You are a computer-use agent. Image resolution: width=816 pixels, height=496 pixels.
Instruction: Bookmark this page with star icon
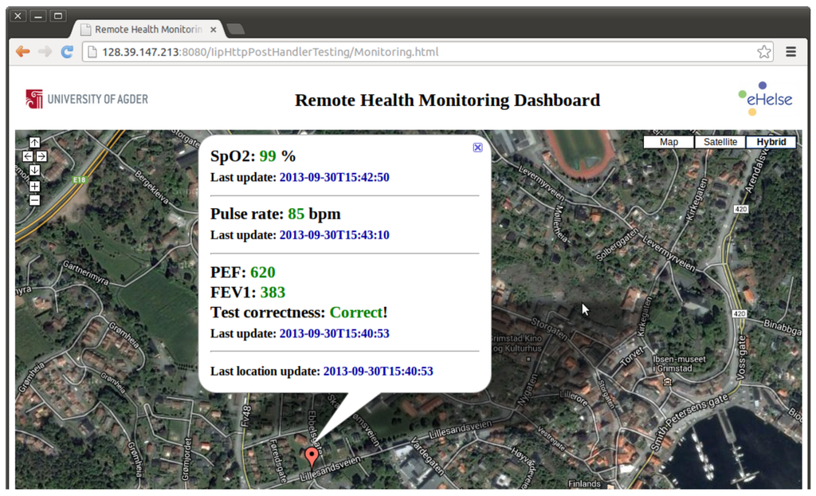pos(763,52)
